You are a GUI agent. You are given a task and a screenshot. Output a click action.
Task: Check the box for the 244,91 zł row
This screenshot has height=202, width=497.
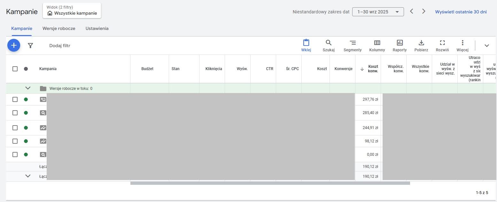tap(15, 128)
